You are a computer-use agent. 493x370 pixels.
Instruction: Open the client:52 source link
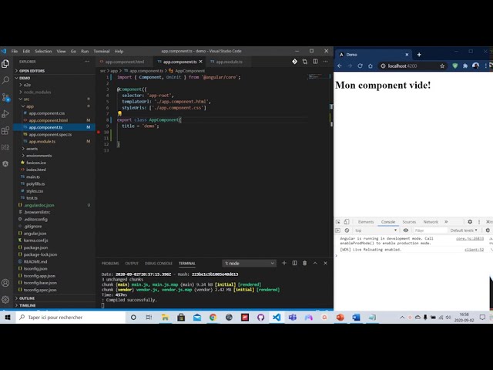(x=475, y=250)
